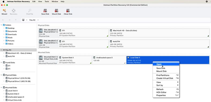Select Physical Drive 2 disk icon
211x102 pixels.
[41, 42]
